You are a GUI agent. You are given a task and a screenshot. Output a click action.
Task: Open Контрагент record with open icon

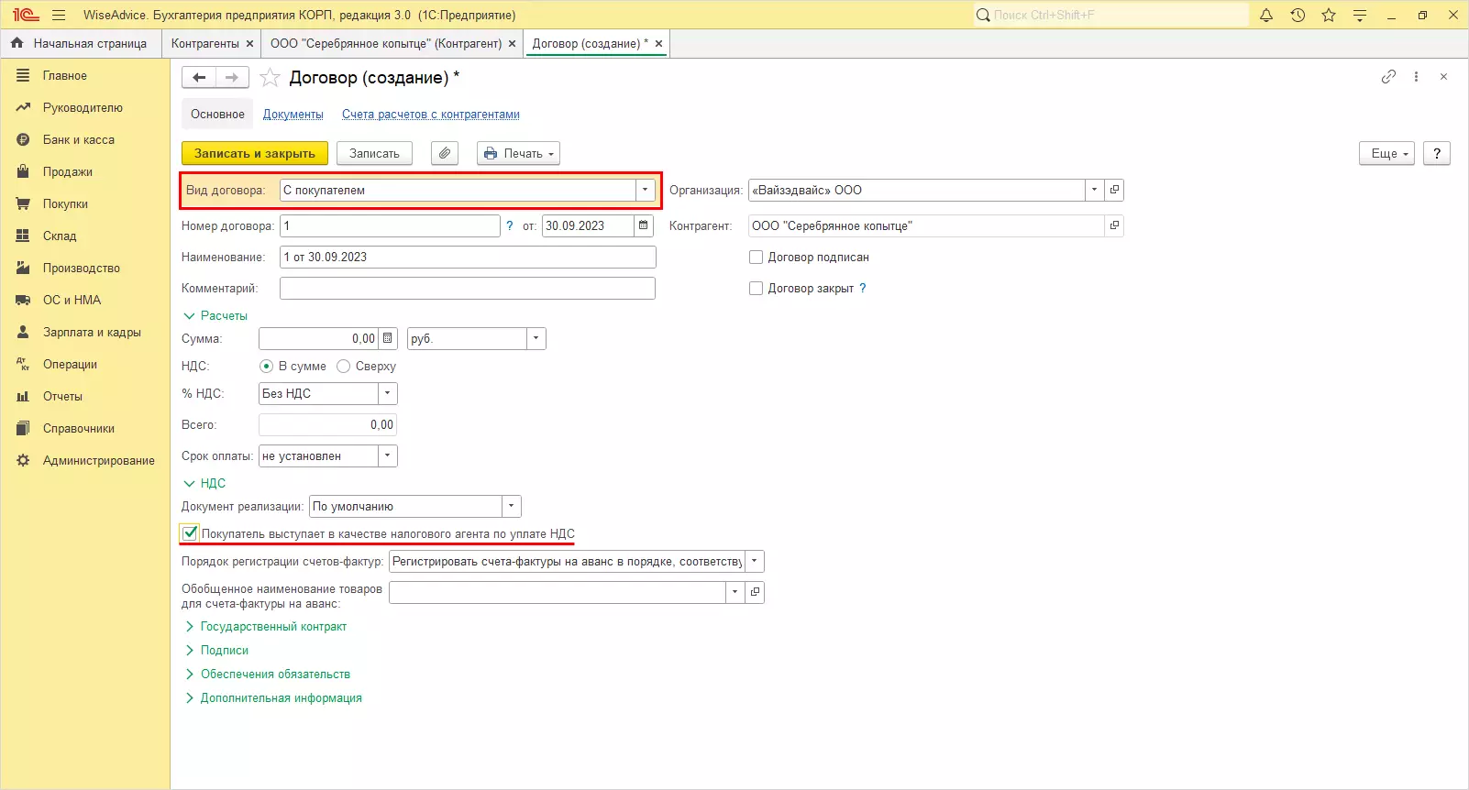(1114, 225)
